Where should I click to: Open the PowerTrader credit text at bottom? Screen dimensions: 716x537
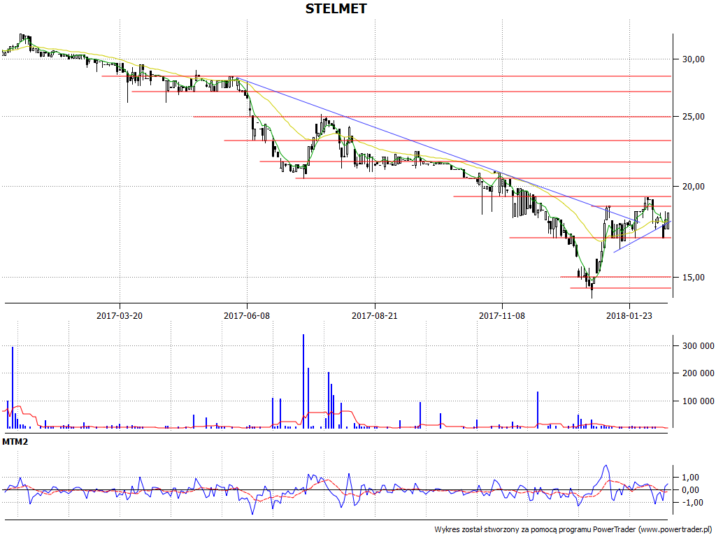[x=575, y=530]
